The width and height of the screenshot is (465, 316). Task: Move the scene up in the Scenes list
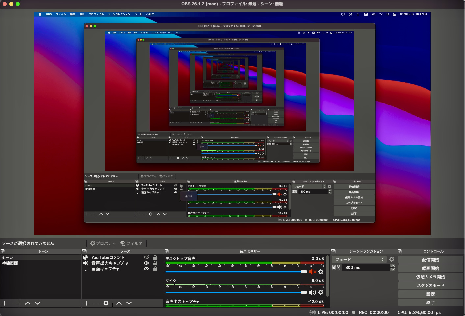coord(28,303)
